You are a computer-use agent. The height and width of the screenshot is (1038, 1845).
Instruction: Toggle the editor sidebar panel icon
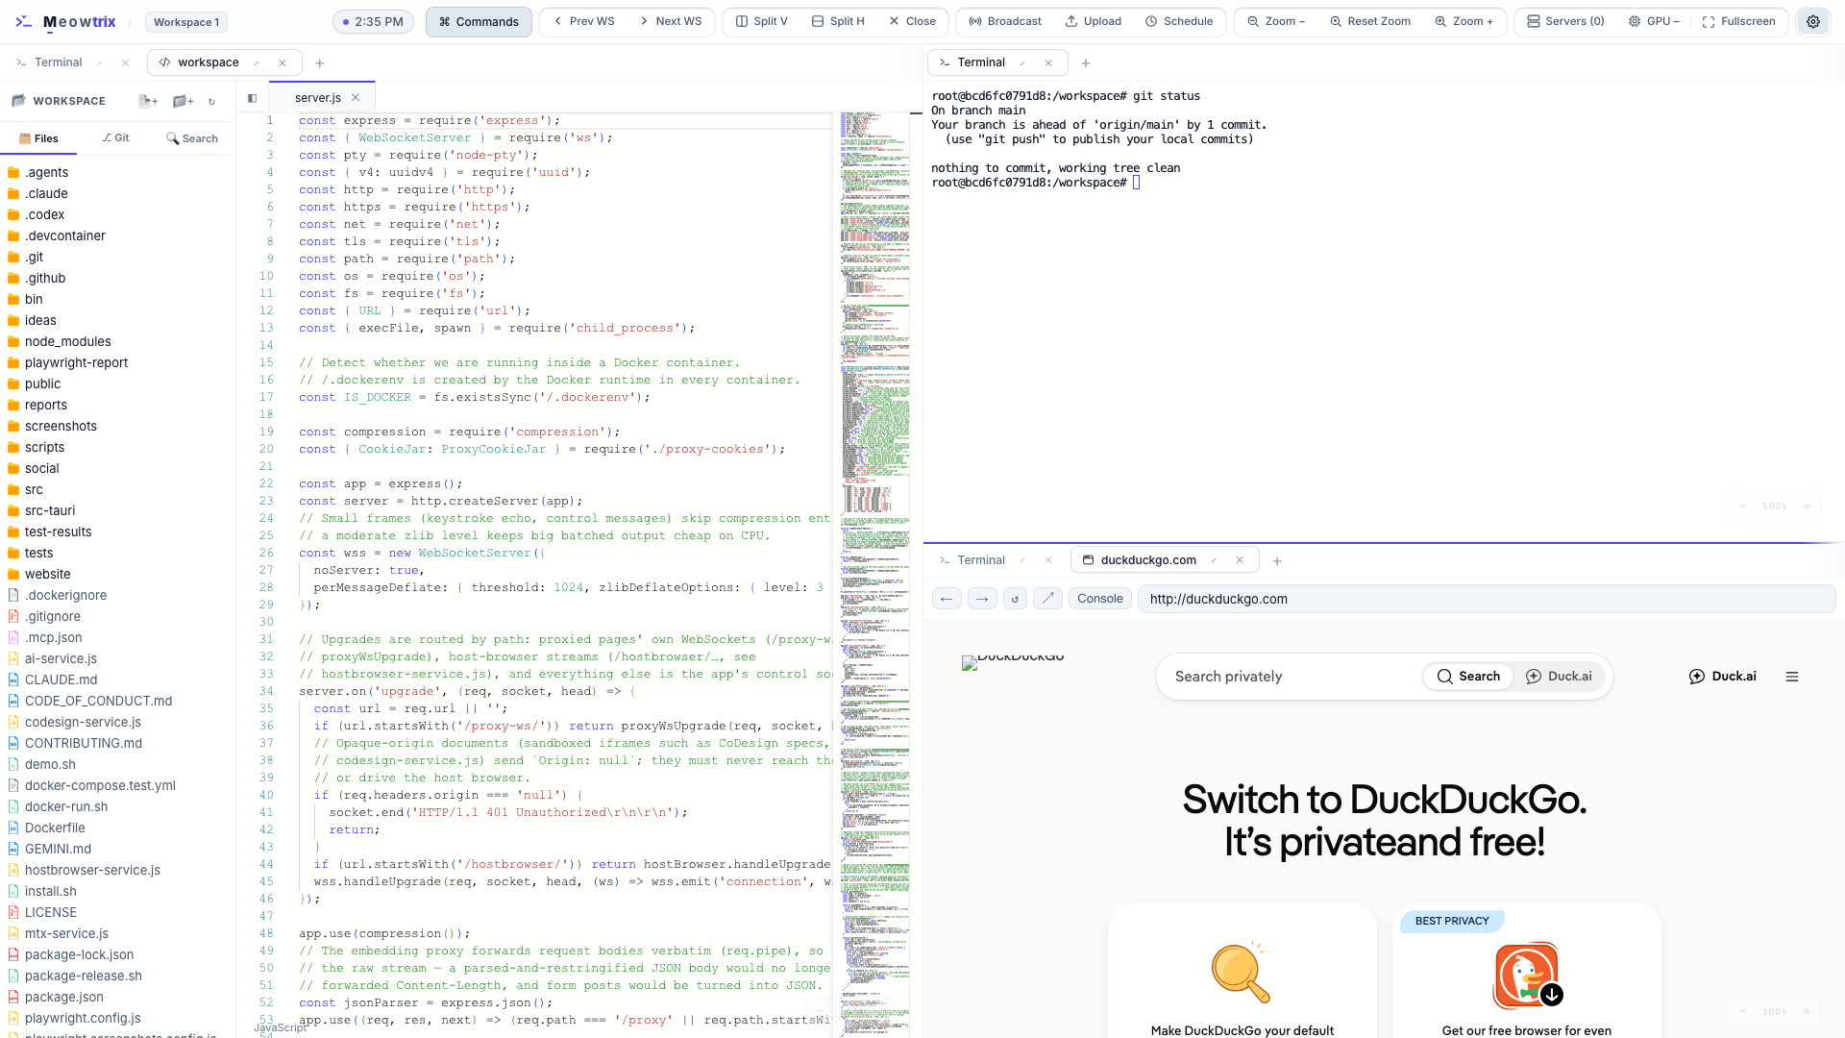coord(252,98)
